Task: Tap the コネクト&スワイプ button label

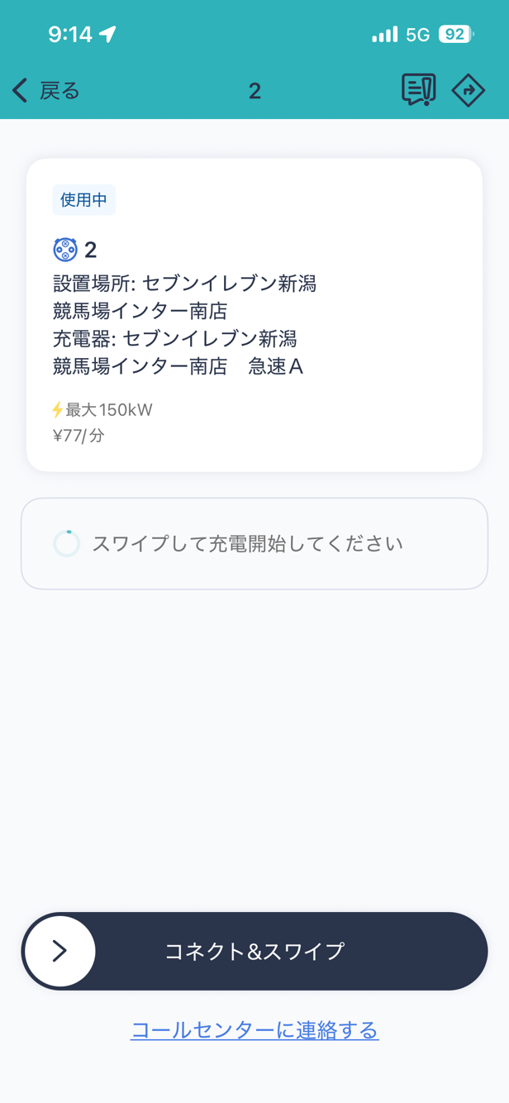Action: (254, 951)
